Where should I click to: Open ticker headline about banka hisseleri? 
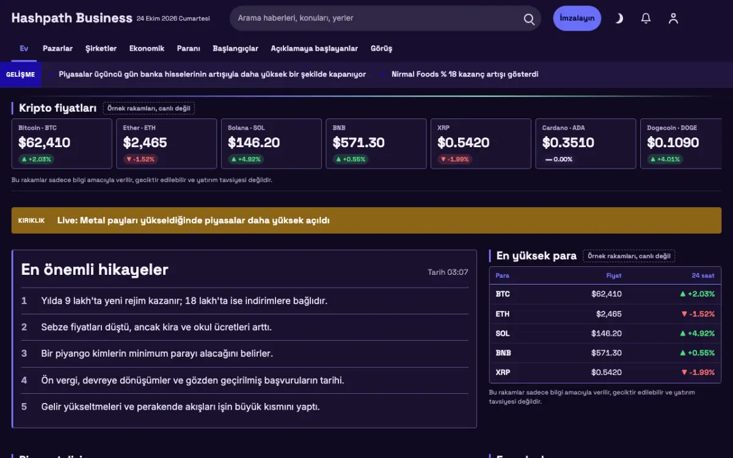[x=212, y=75]
